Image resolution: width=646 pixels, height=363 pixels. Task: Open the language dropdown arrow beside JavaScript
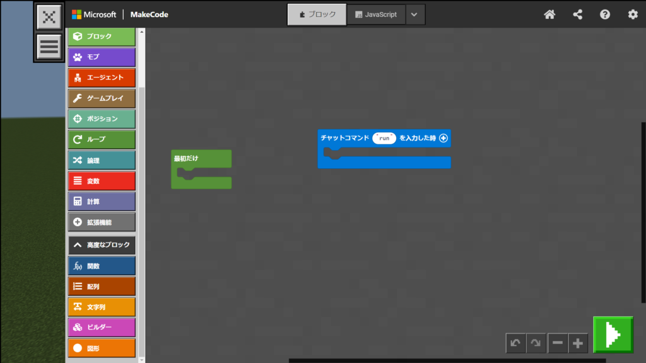(414, 14)
